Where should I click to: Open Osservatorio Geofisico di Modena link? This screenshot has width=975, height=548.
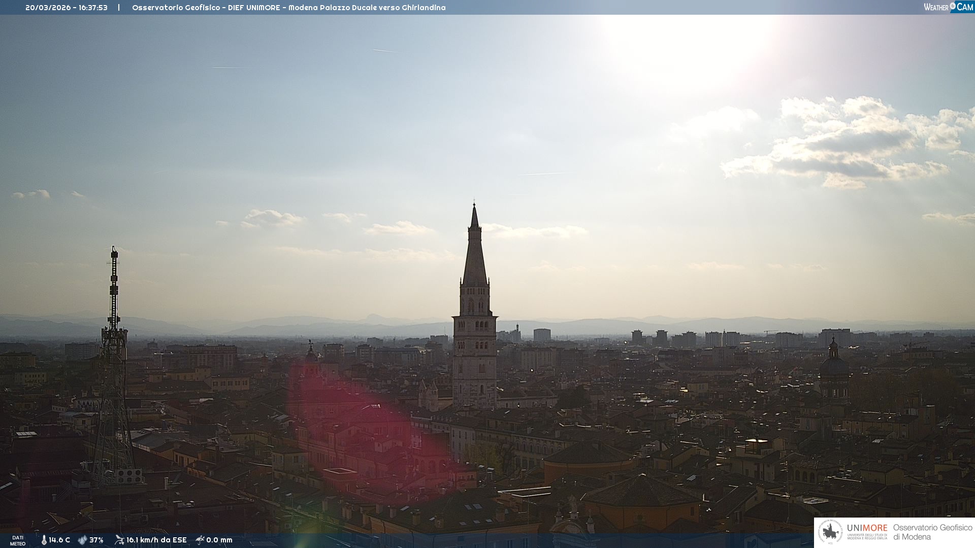[932, 532]
